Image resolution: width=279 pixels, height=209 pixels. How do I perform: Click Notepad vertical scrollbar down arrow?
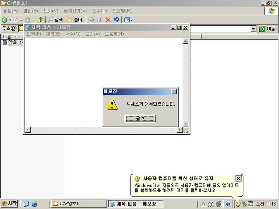[x=185, y=124]
